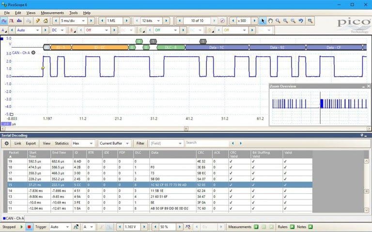Switch to Spectrum mode icon
The height and width of the screenshot is (232, 372).
(19, 21)
